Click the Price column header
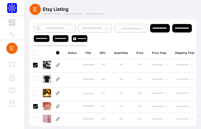The height and width of the screenshot is (129, 201). 140,53
